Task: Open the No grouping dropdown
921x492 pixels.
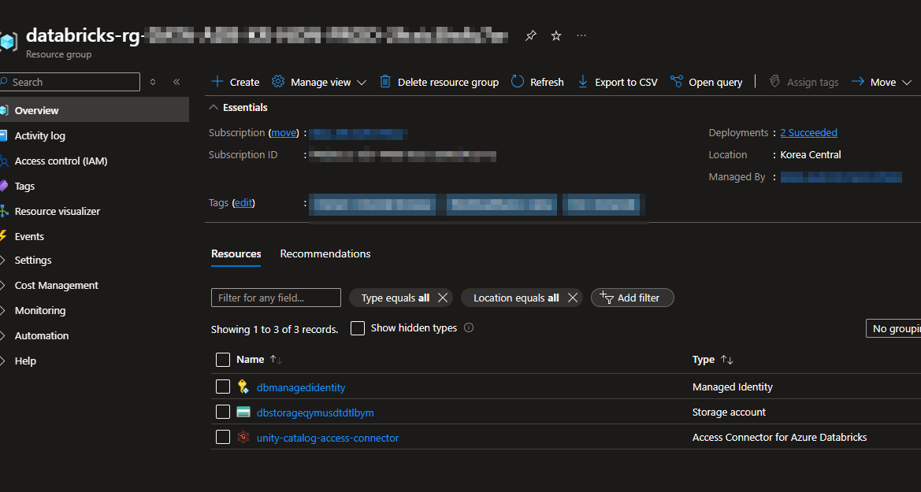Action: click(x=893, y=328)
